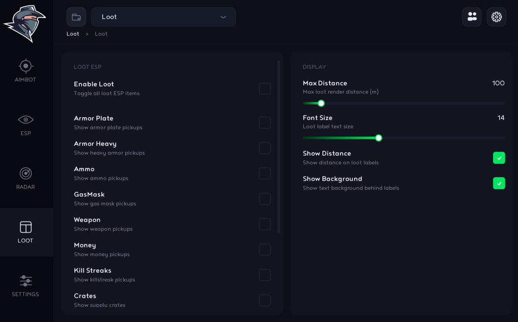The image size is (518, 322).
Task: Open the Settings sliders section
Action: pos(25,281)
